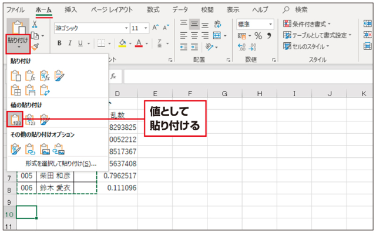Open the fill color dropdown arrow

(130, 43)
